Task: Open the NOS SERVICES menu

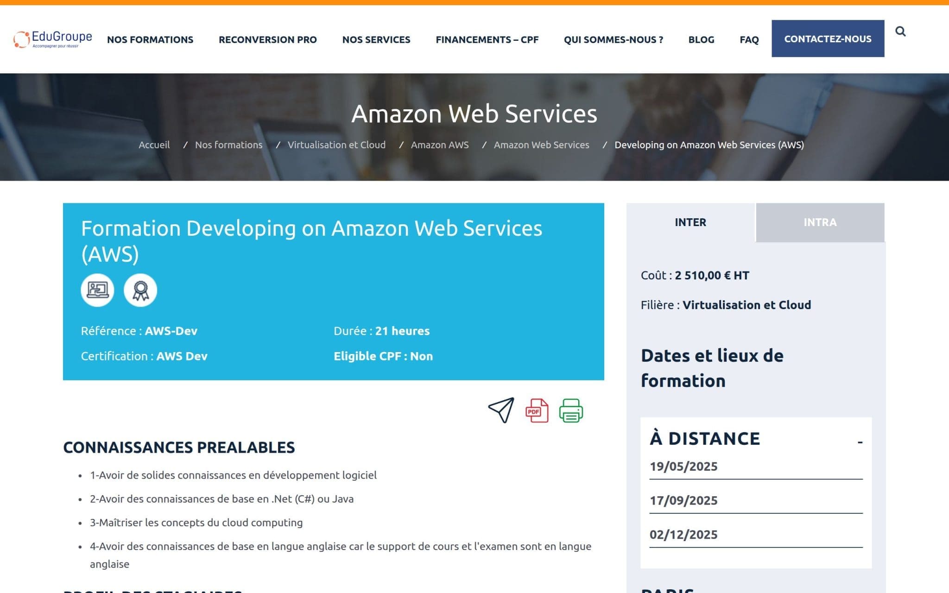Action: [x=376, y=39]
